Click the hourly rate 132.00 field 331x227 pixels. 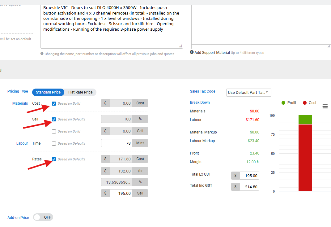pos(121,171)
